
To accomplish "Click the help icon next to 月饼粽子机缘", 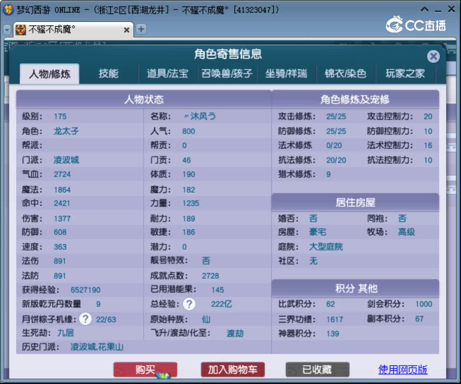I will click(85, 319).
